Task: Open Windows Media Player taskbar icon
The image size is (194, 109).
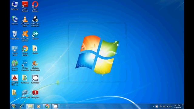Action: tap(38, 106)
